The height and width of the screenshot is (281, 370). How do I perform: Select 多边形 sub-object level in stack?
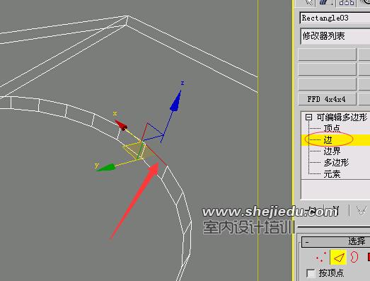click(336, 163)
